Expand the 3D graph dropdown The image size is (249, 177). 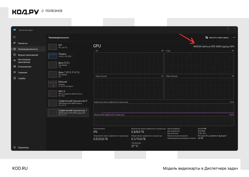[95, 51]
